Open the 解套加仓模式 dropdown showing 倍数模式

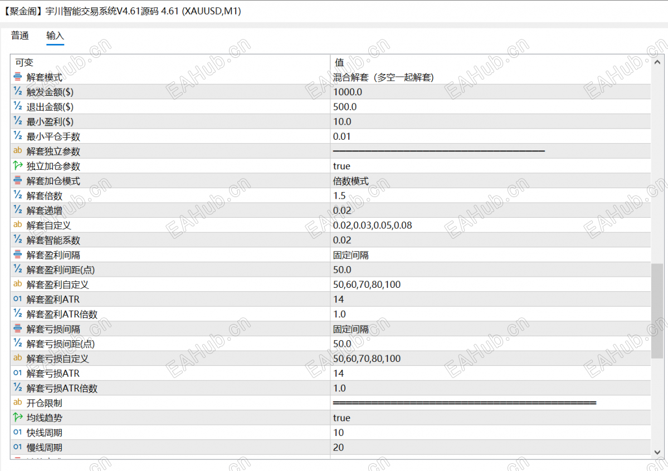490,181
